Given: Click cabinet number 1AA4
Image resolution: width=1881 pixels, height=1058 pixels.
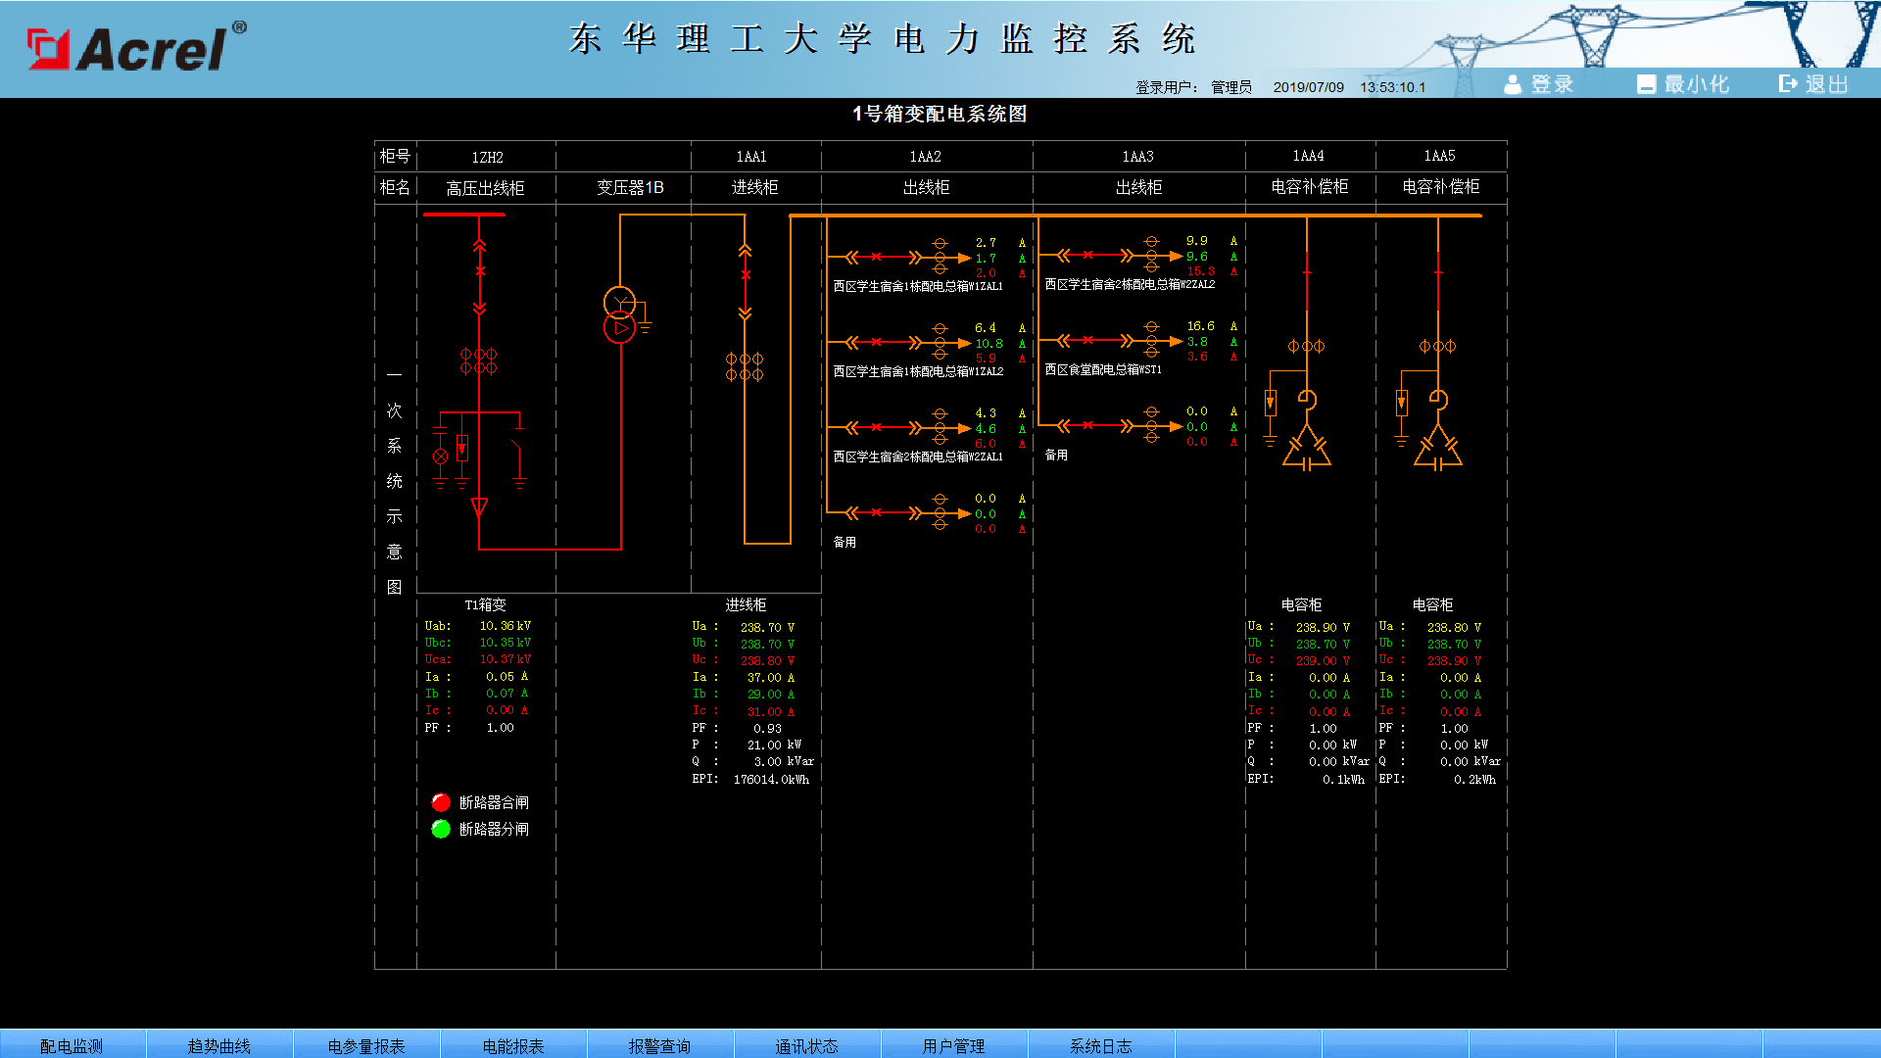Looking at the screenshot, I should click(x=1308, y=155).
